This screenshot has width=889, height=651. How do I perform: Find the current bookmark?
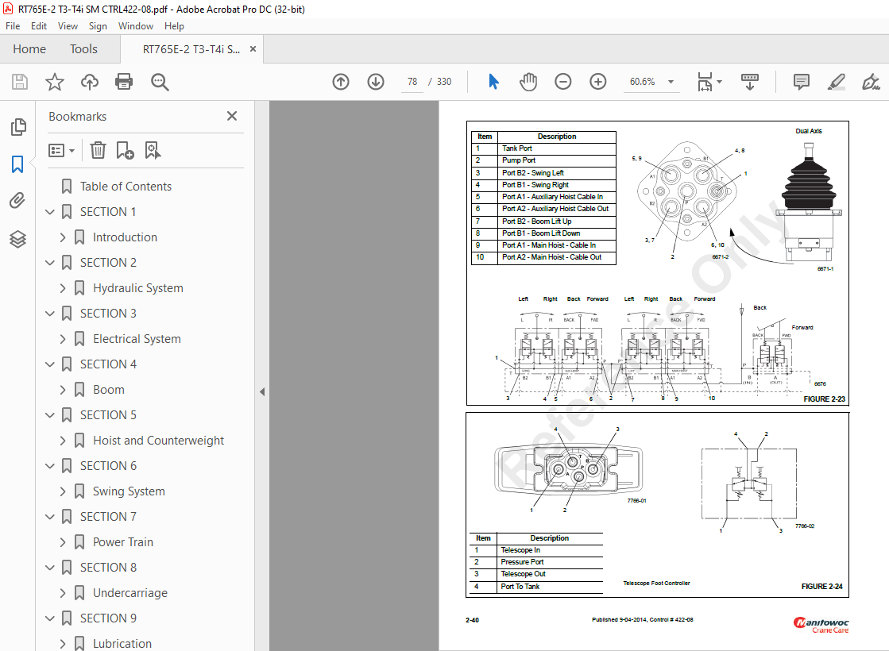point(153,150)
